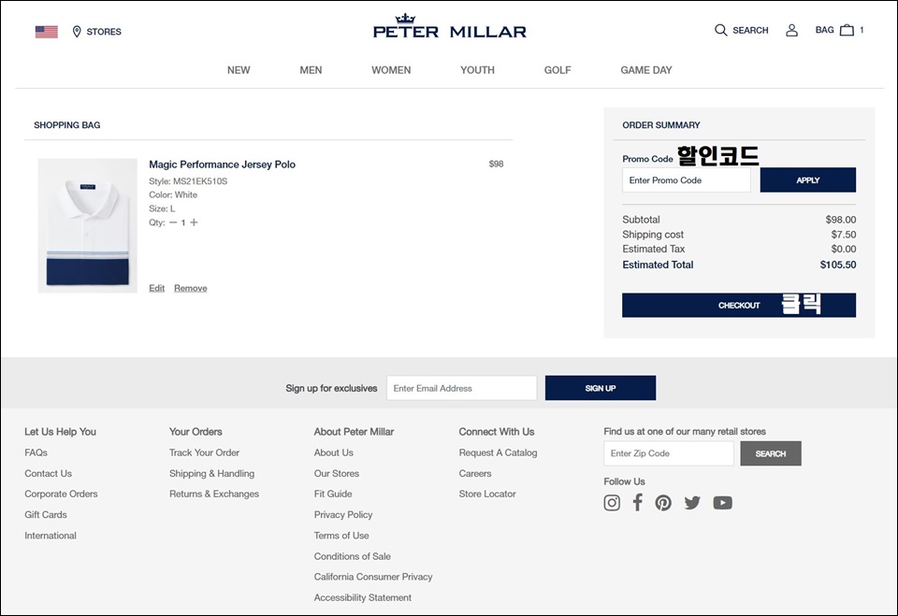Open the NEW navigation menu
Image resolution: width=898 pixels, height=616 pixels.
pos(239,70)
